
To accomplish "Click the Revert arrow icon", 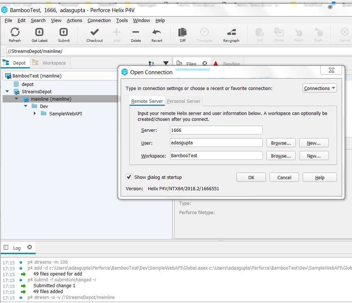I will pyautogui.click(x=157, y=32).
